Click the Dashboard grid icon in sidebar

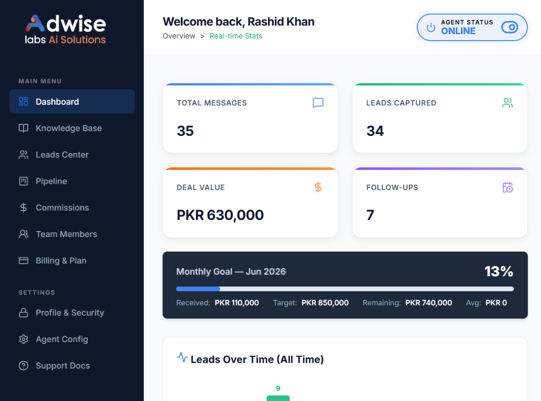point(24,102)
